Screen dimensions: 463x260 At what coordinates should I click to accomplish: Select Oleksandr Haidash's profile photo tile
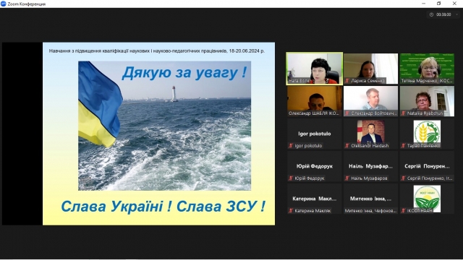pos(371,134)
